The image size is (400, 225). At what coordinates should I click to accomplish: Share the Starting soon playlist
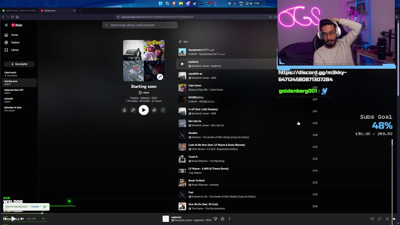(x=154, y=110)
